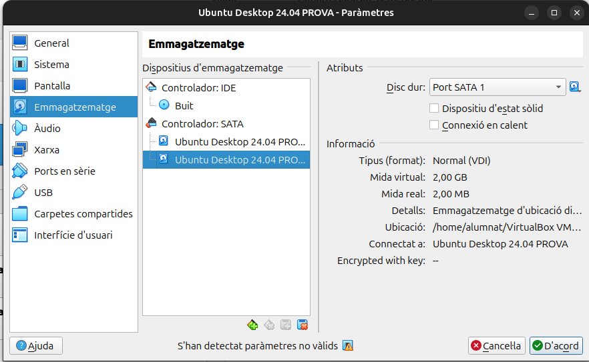The width and height of the screenshot is (589, 362).
Task: Click the SATA controller icon
Action: click(x=152, y=123)
